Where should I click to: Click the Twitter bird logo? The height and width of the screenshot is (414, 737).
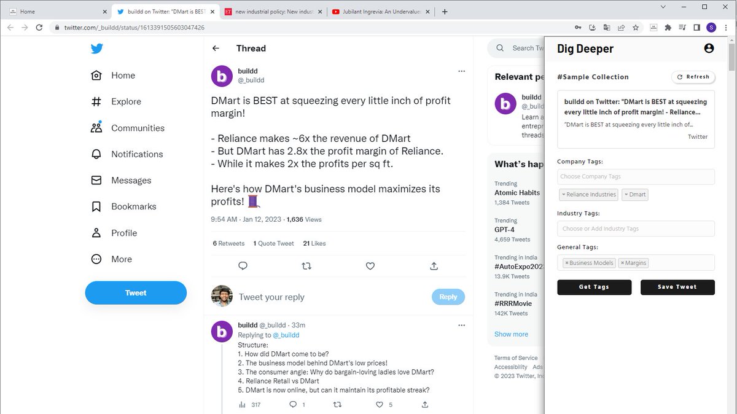pos(97,49)
